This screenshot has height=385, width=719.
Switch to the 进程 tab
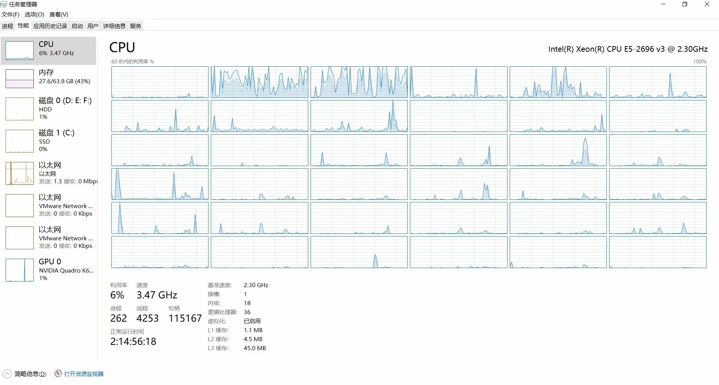8,26
